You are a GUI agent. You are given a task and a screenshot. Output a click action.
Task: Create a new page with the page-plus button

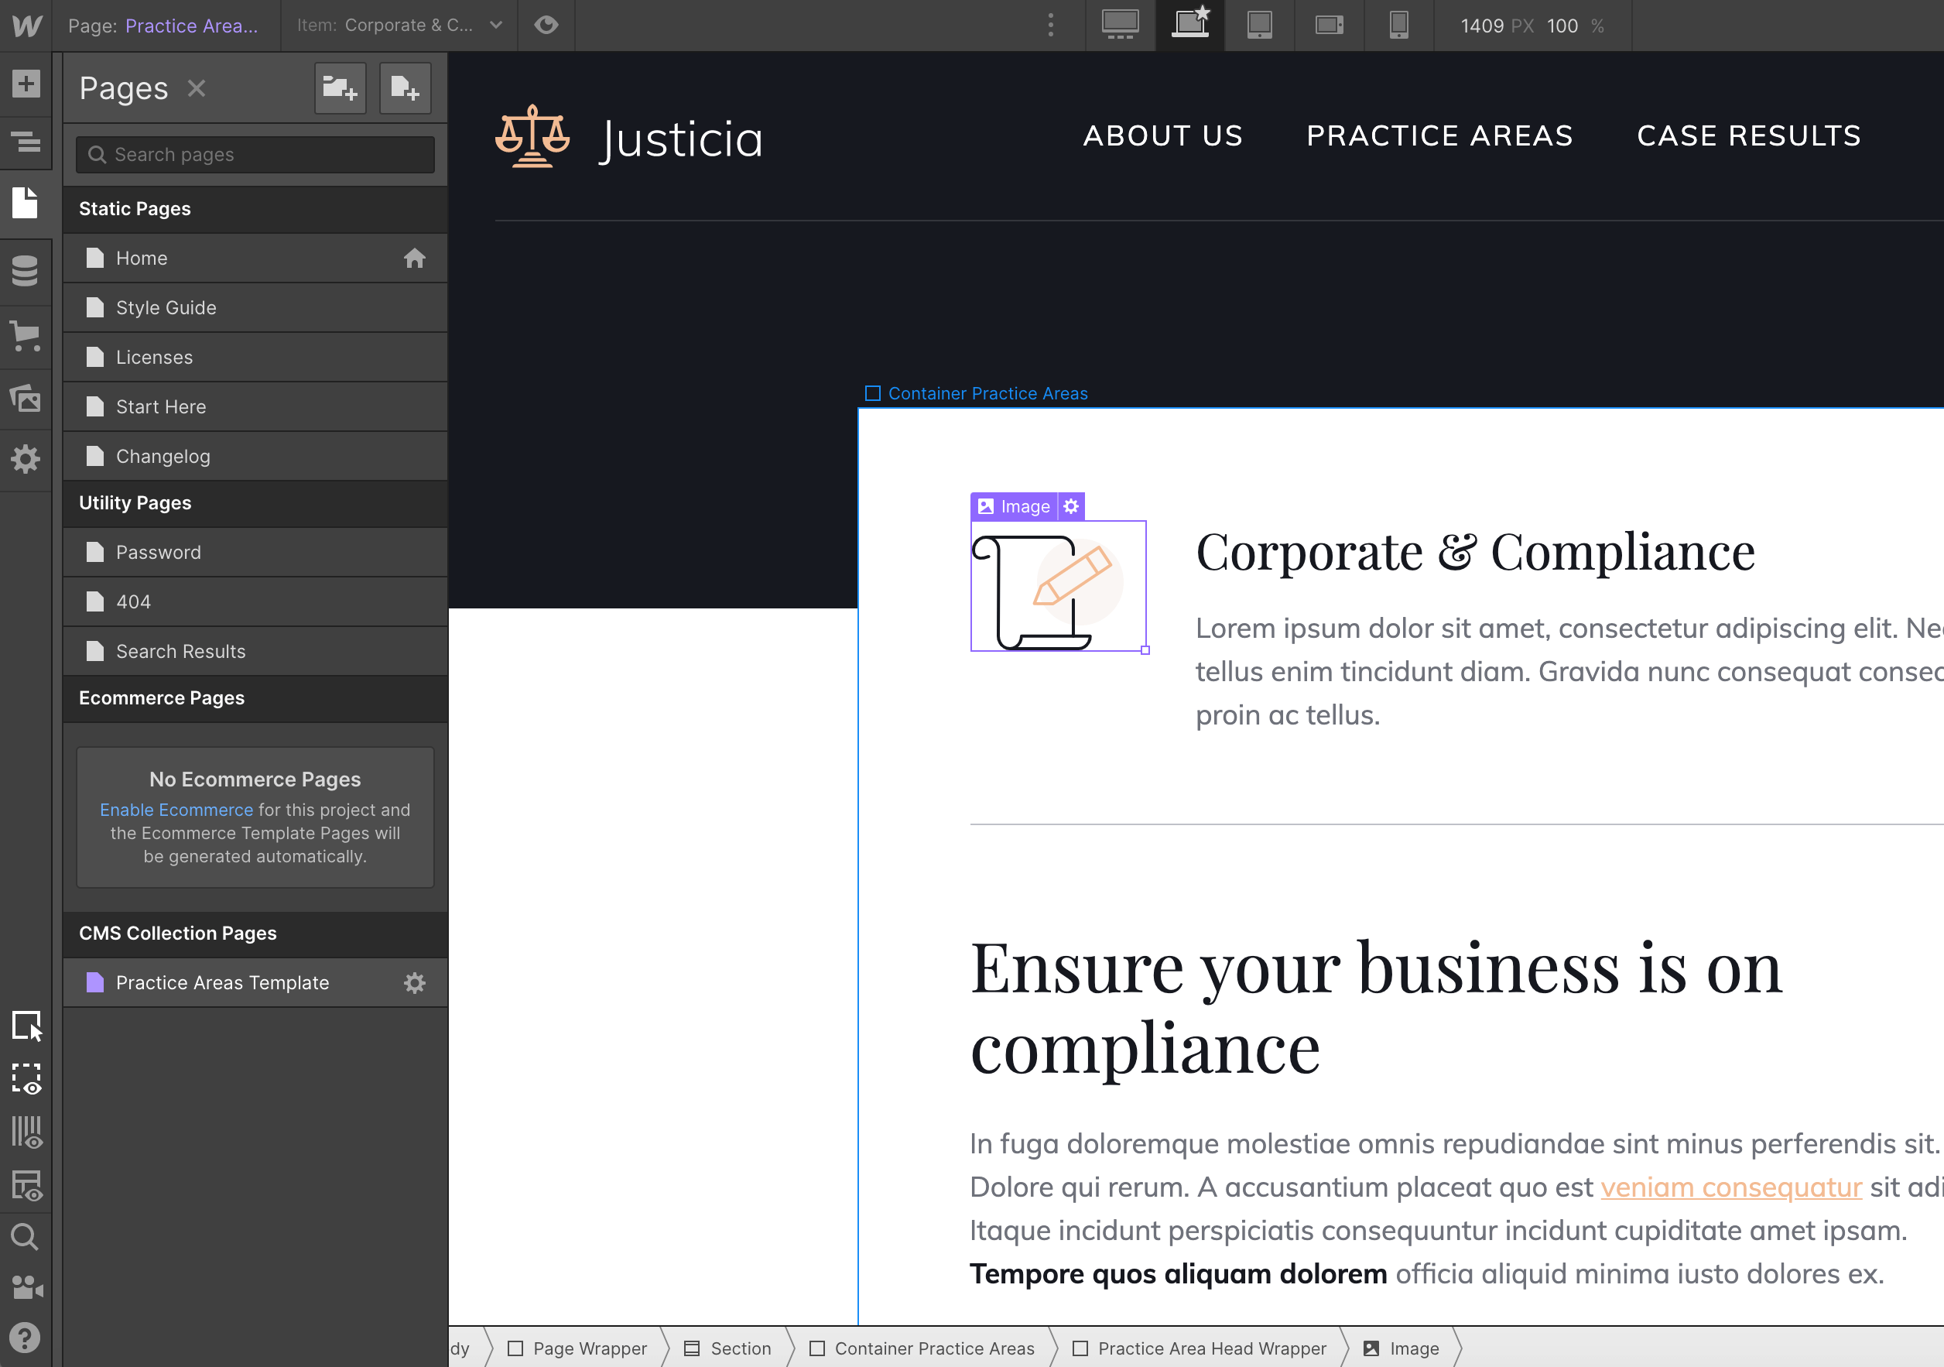coord(405,88)
